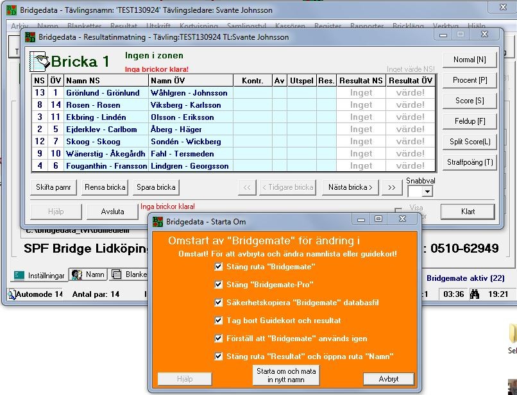The image size is (517, 395).
Task: Click the Namn tab person icon
Action: point(77,274)
